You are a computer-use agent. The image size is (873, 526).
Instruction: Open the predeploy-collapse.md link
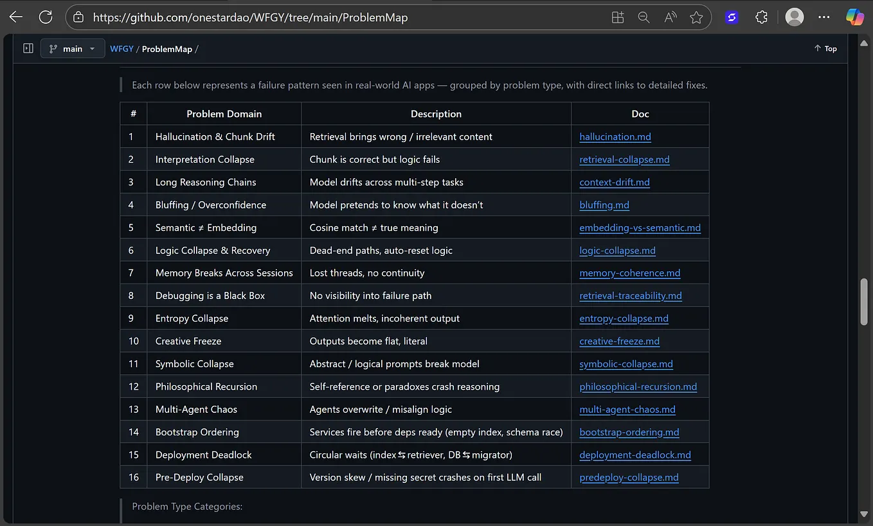629,478
